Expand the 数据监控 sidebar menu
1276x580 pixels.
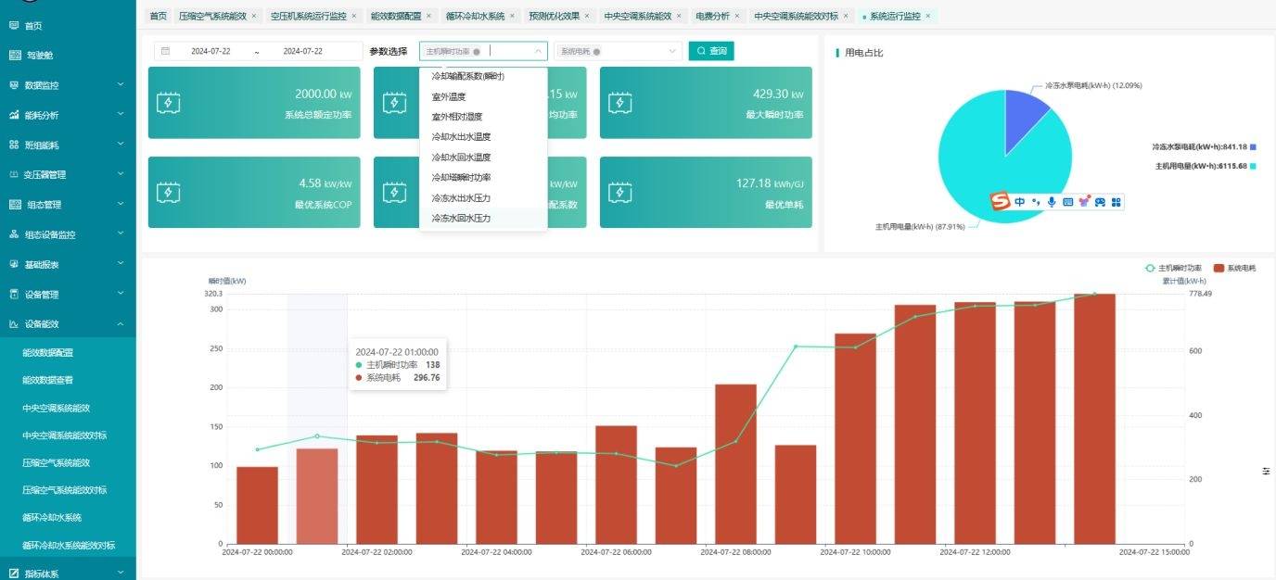click(68, 85)
